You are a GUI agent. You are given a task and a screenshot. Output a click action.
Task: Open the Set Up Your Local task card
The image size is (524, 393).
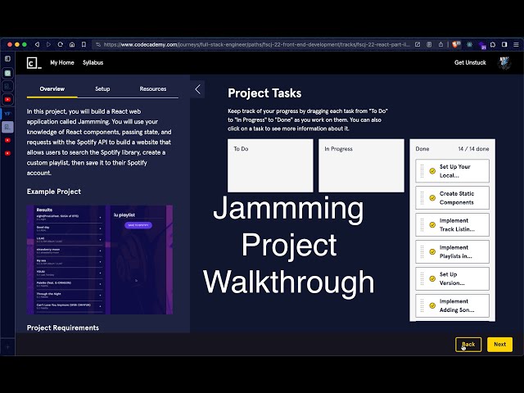453,171
